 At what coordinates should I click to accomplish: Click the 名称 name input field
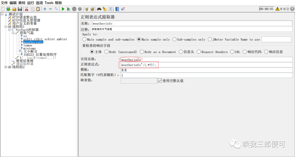click(x=192, y=23)
